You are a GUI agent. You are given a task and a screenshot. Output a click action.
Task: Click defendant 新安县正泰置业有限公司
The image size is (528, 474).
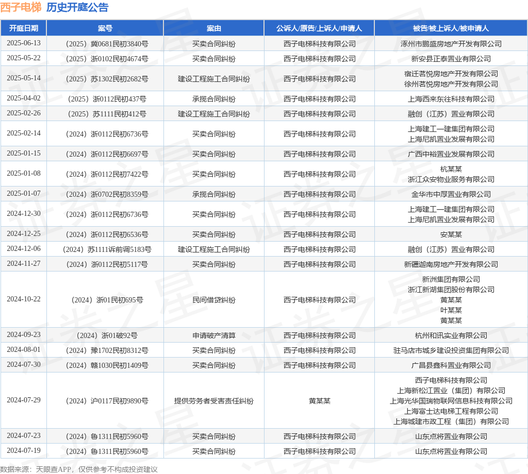[451, 59]
